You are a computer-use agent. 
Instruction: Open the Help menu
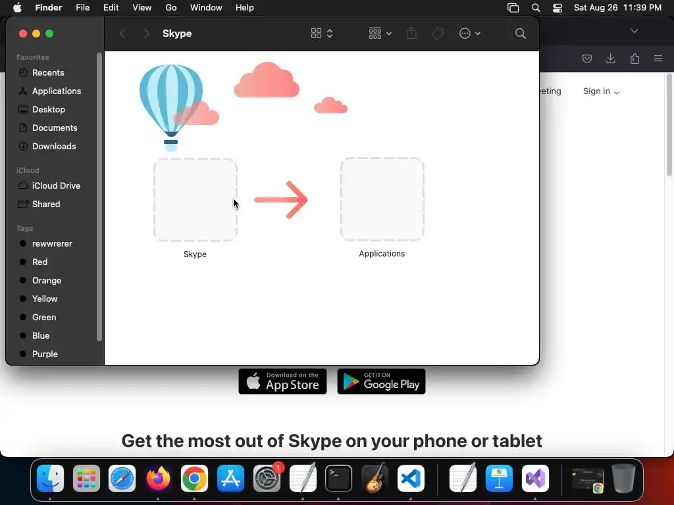coord(245,8)
